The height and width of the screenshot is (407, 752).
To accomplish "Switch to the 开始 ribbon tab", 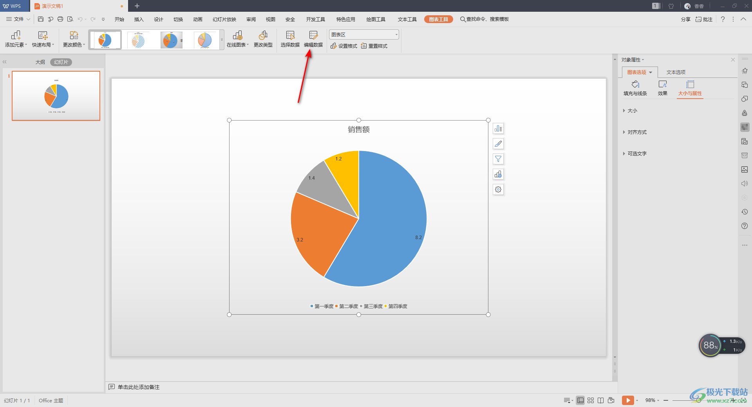I will tap(119, 19).
